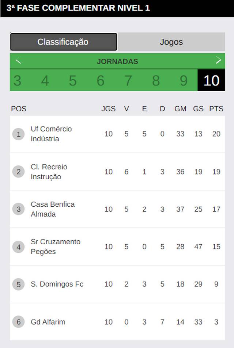
Task: Go to previous jornadas with left arrow
Action: [18, 61]
